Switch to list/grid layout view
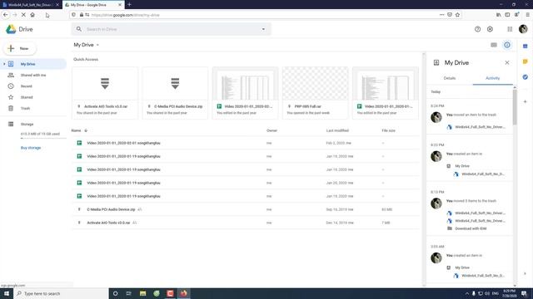This screenshot has width=533, height=299. click(494, 45)
